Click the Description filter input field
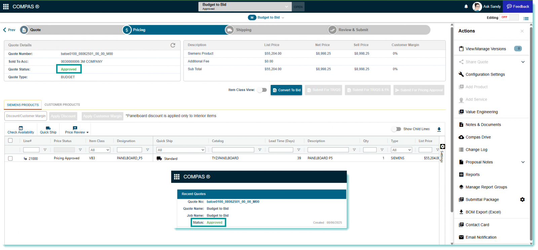Viewport: 538px width, 250px height. 328,150
